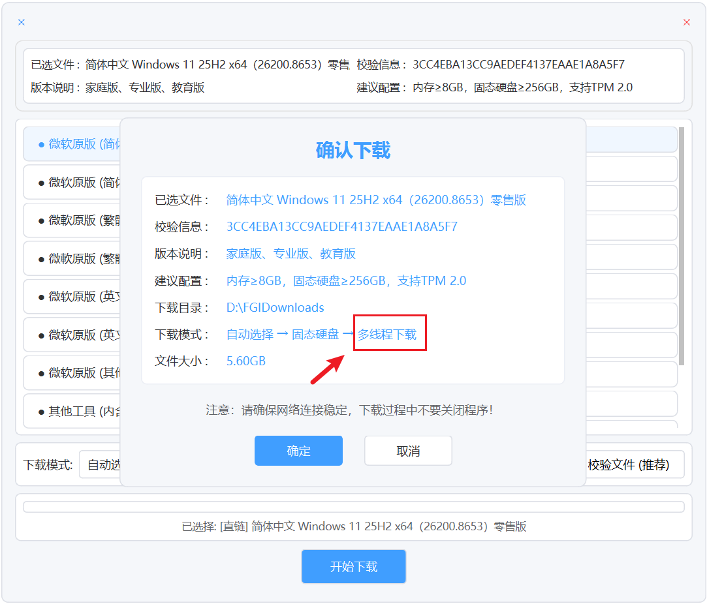Image resolution: width=707 pixels, height=604 pixels.
Task: Click dialog requirement text 内存≥8GB，固态硬盘≥256GB
Action: [x=346, y=280]
